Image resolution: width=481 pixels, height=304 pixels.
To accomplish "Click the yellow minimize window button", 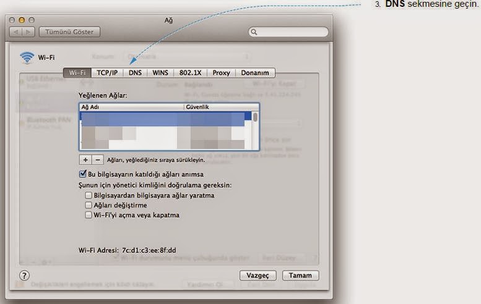I will pos(22,20).
